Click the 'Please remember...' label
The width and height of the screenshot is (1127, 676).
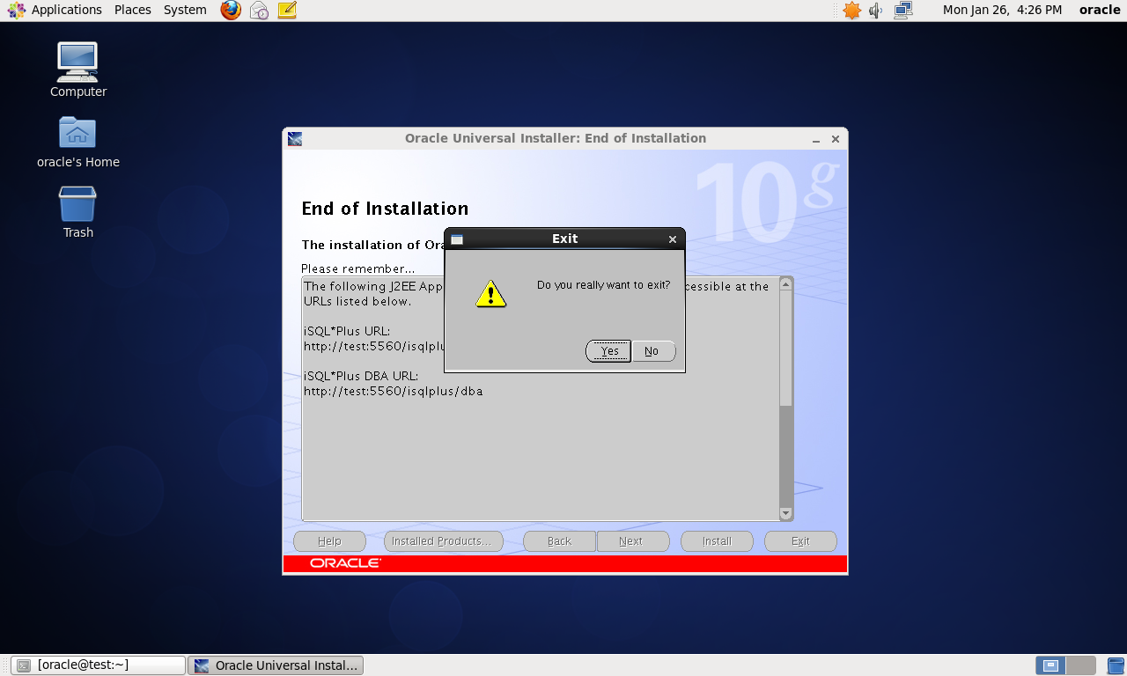tap(357, 268)
